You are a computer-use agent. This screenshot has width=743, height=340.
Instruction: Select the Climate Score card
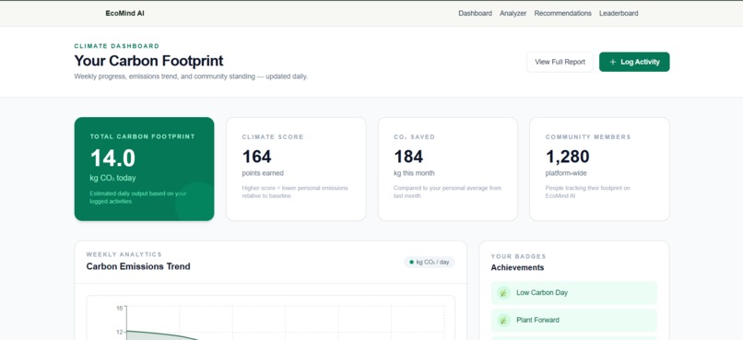point(296,169)
